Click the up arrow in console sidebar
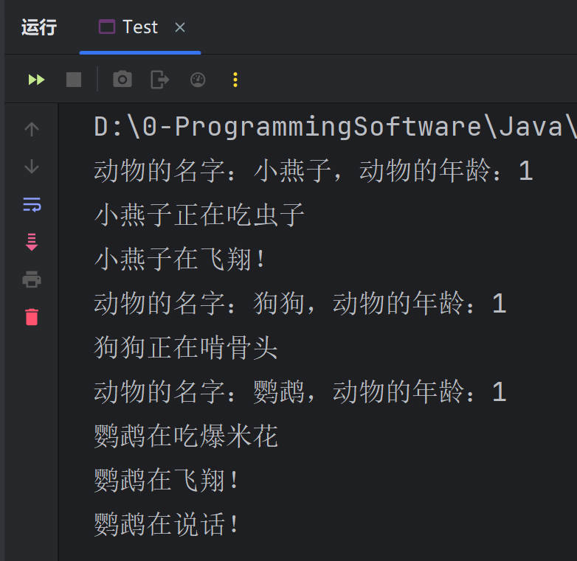 point(32,130)
